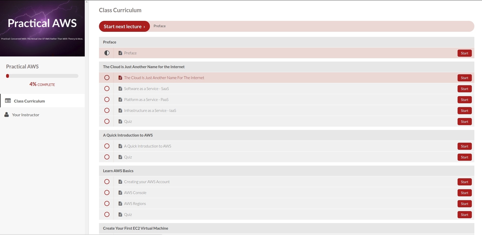Click document icon beside AWS Console
The height and width of the screenshot is (235, 482).
120,193
